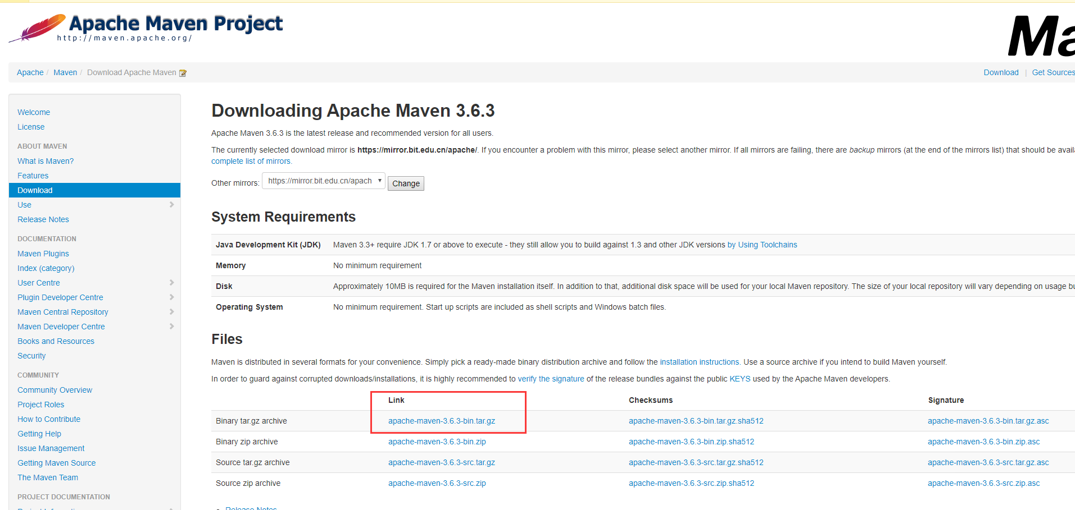Click Get Sources link in top bar
1075x510 pixels.
point(1053,72)
